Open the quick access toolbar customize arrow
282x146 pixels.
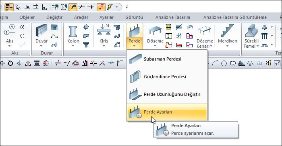point(126,7)
